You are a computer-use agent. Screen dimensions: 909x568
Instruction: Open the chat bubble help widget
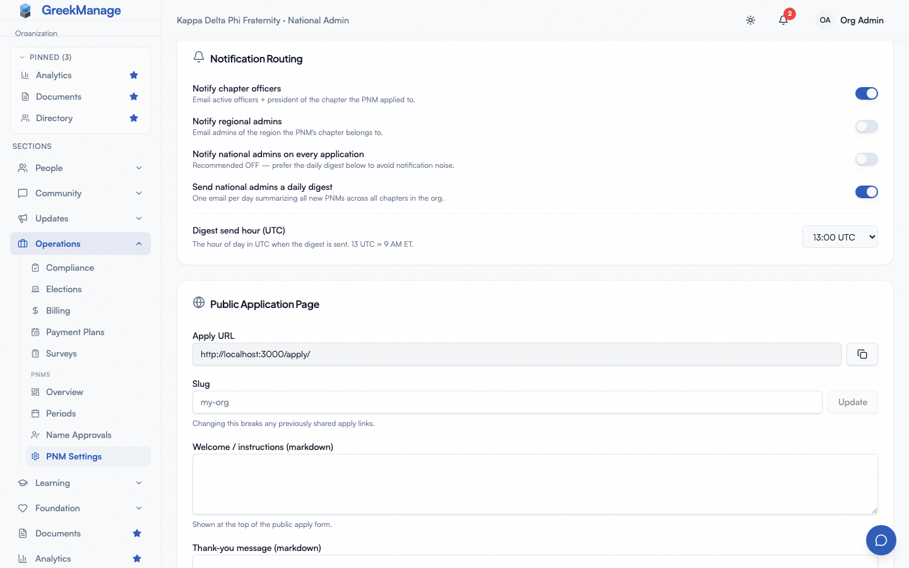pos(881,540)
